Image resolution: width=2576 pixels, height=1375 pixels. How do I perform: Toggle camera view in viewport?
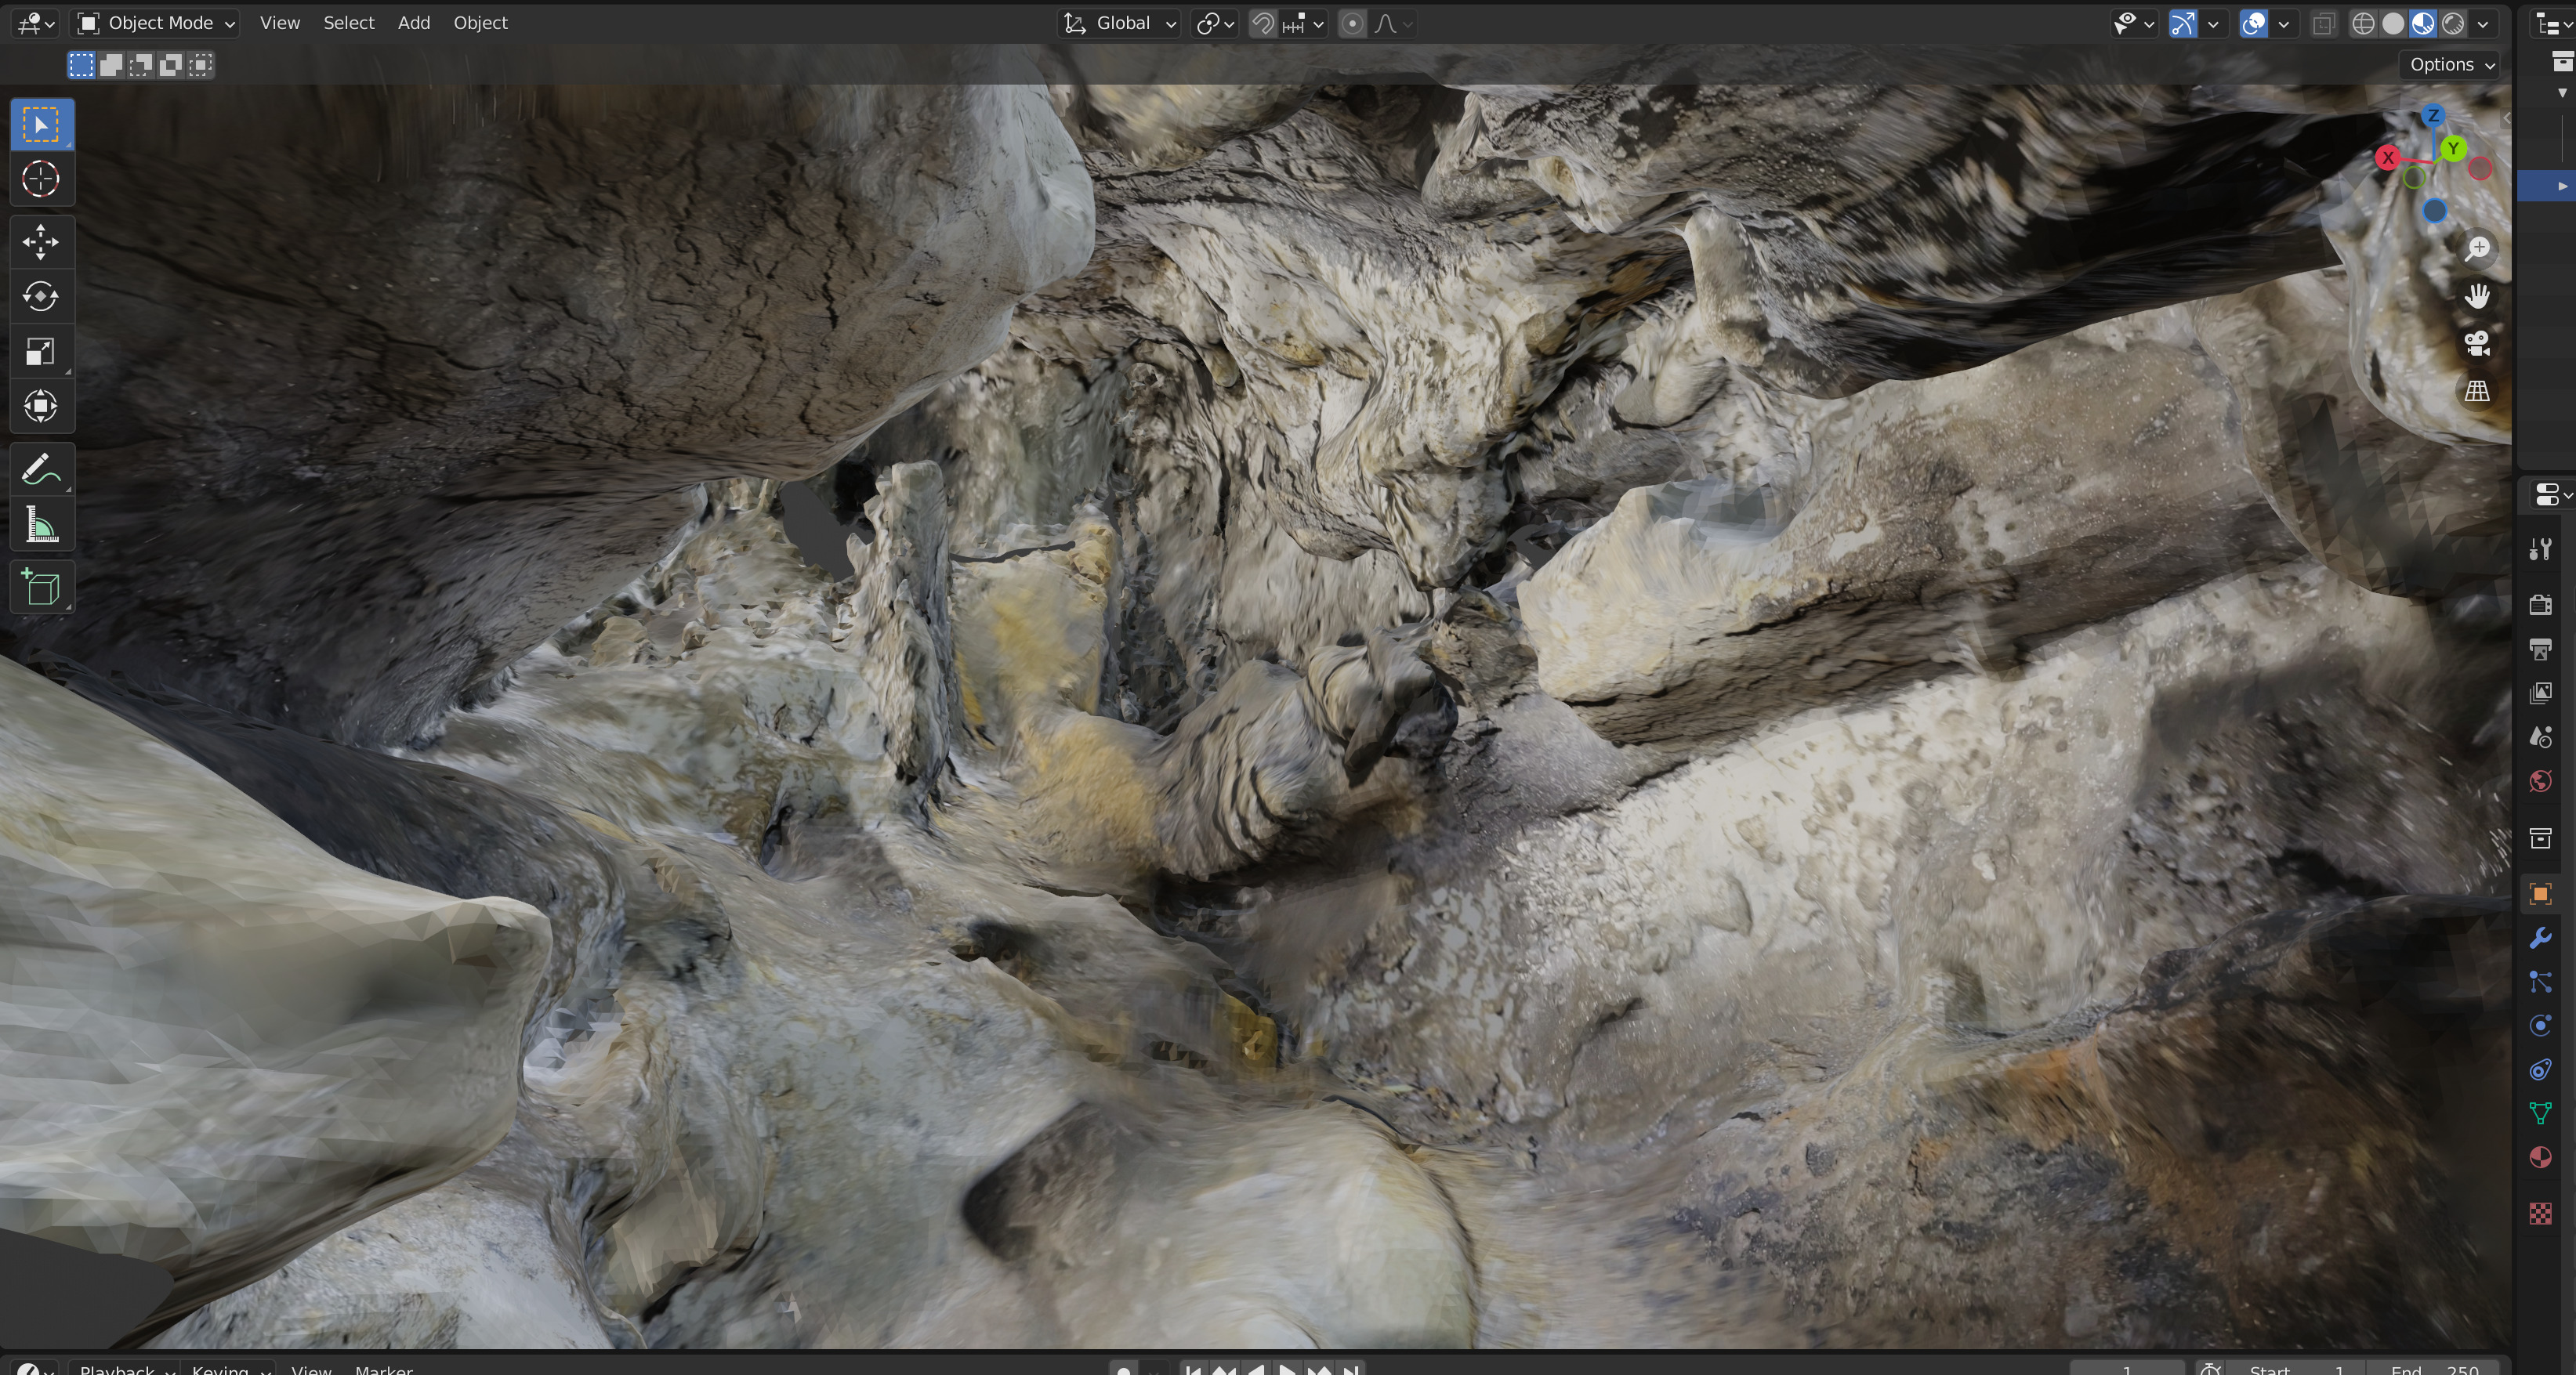[2477, 343]
